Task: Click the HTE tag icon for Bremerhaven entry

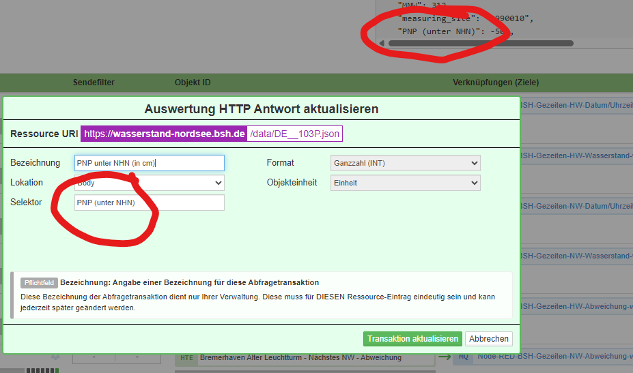Action: coord(186,357)
